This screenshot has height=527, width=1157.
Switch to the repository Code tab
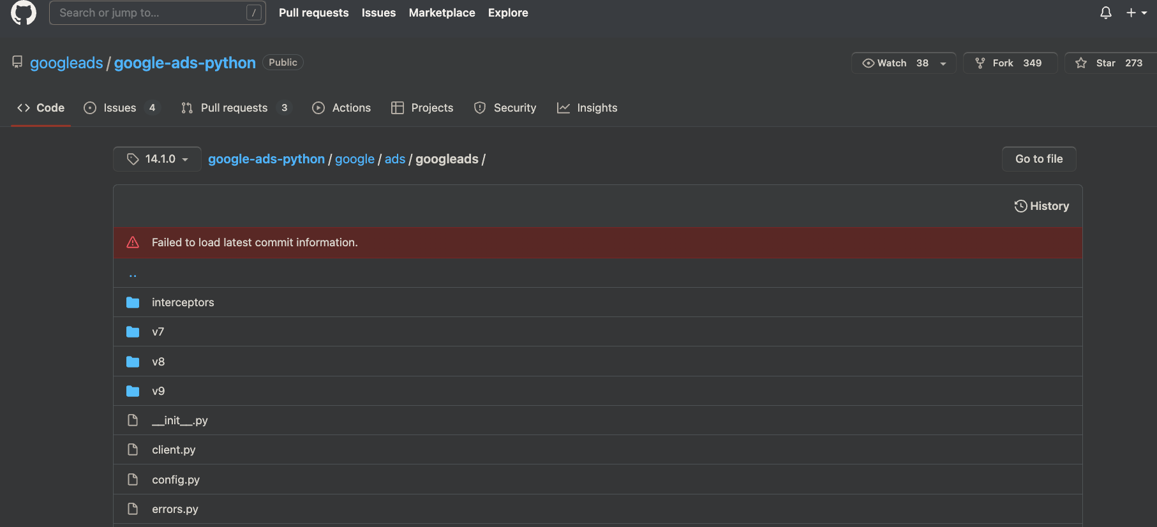click(41, 108)
